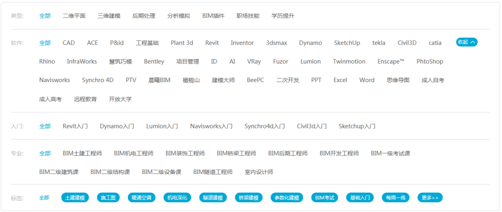The width and height of the screenshot is (502, 212).
Task: Select 三维建模 type filter
Action: pos(109,16)
